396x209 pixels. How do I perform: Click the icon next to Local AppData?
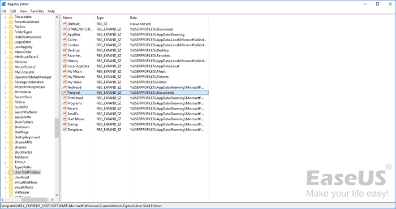[x=64, y=66]
